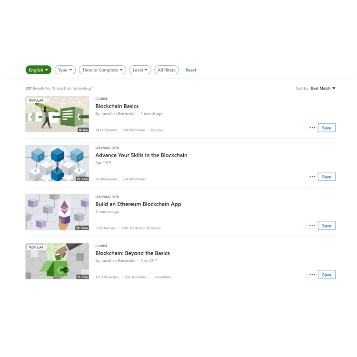The image size is (357, 357).
Task: Open more options for Advance Your Skills path
Action: pyautogui.click(x=312, y=177)
